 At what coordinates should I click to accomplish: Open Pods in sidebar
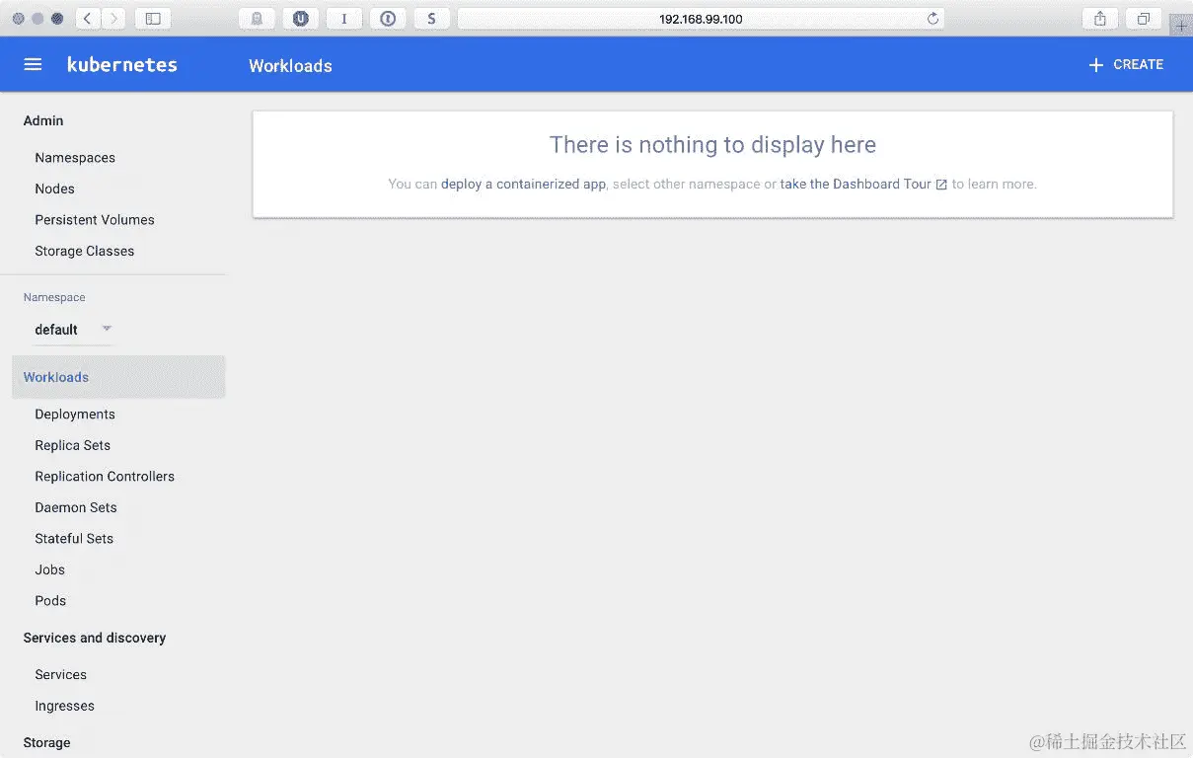point(50,601)
